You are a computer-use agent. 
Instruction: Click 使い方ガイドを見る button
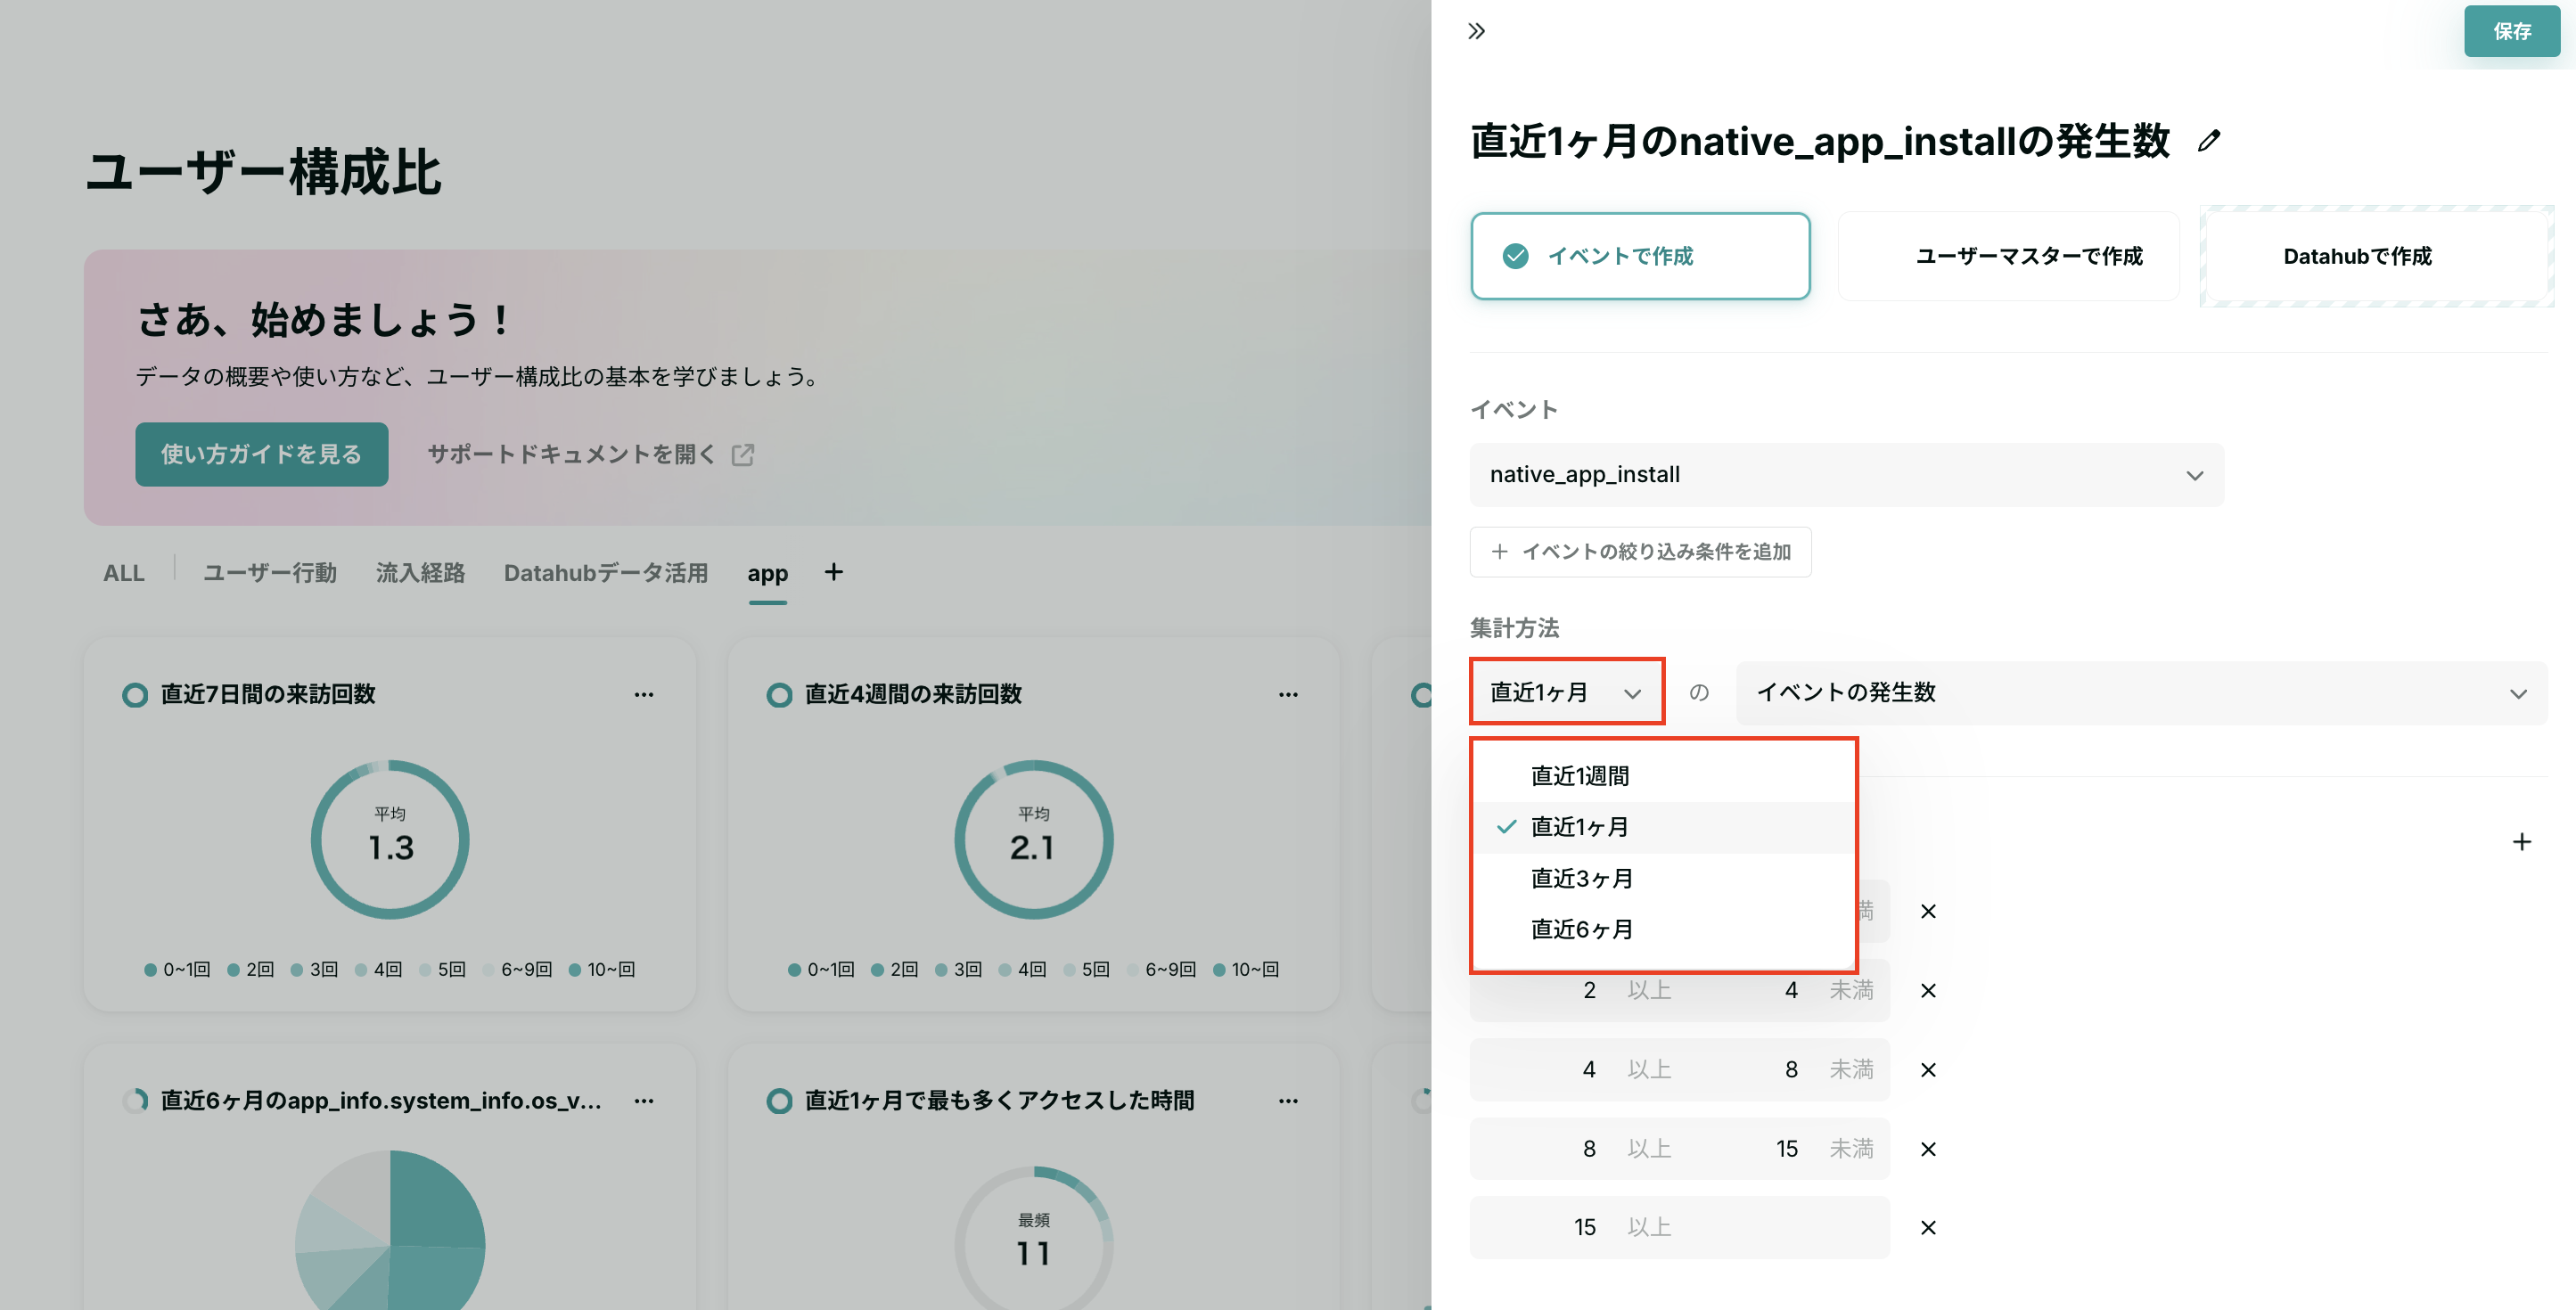261,454
